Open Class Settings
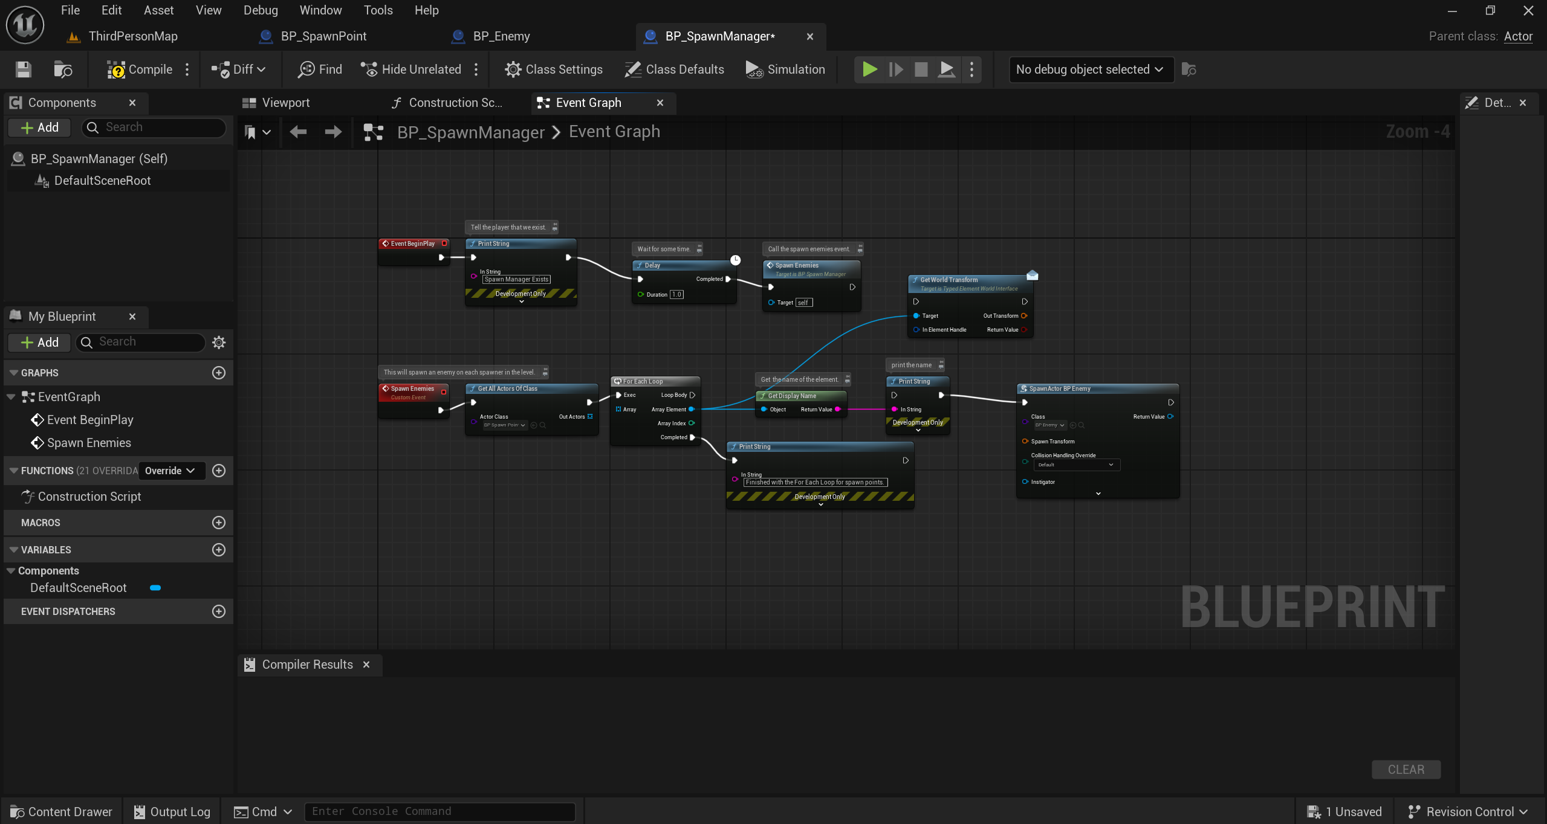The width and height of the screenshot is (1547, 824). (x=554, y=69)
